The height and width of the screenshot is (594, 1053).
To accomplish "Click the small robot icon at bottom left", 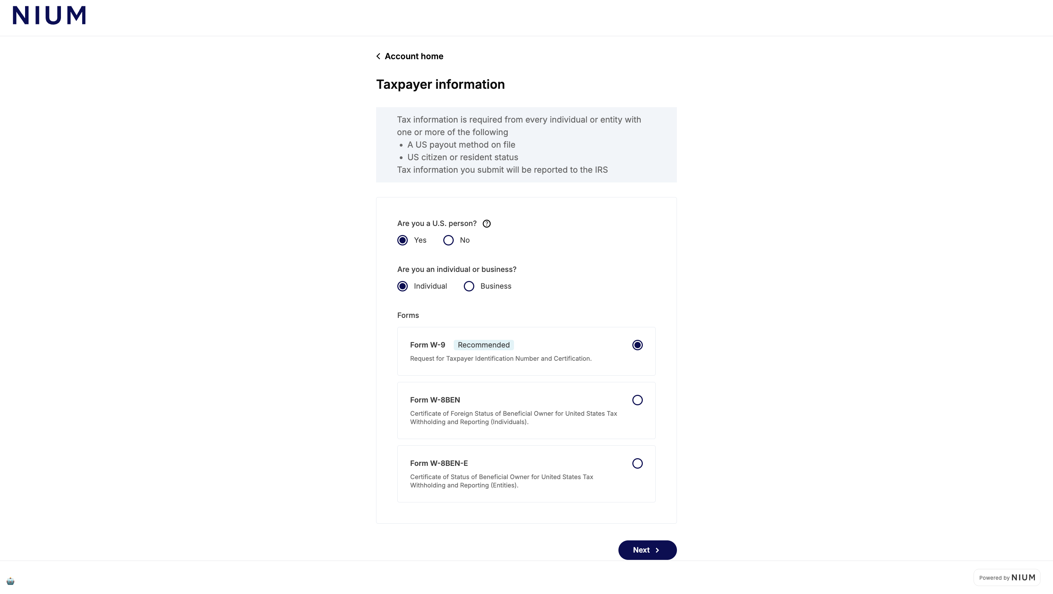I will [x=10, y=581].
